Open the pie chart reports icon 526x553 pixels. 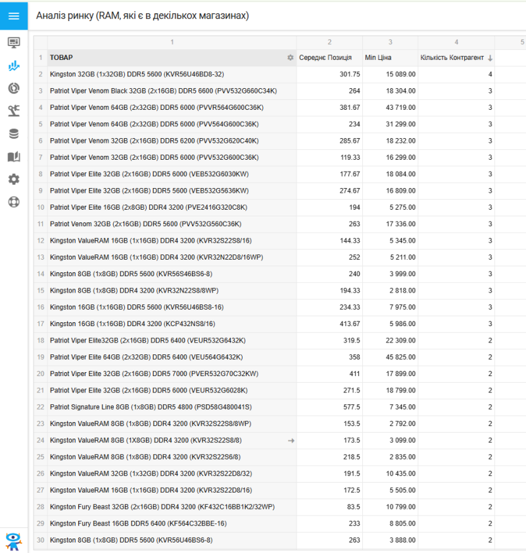(14, 88)
